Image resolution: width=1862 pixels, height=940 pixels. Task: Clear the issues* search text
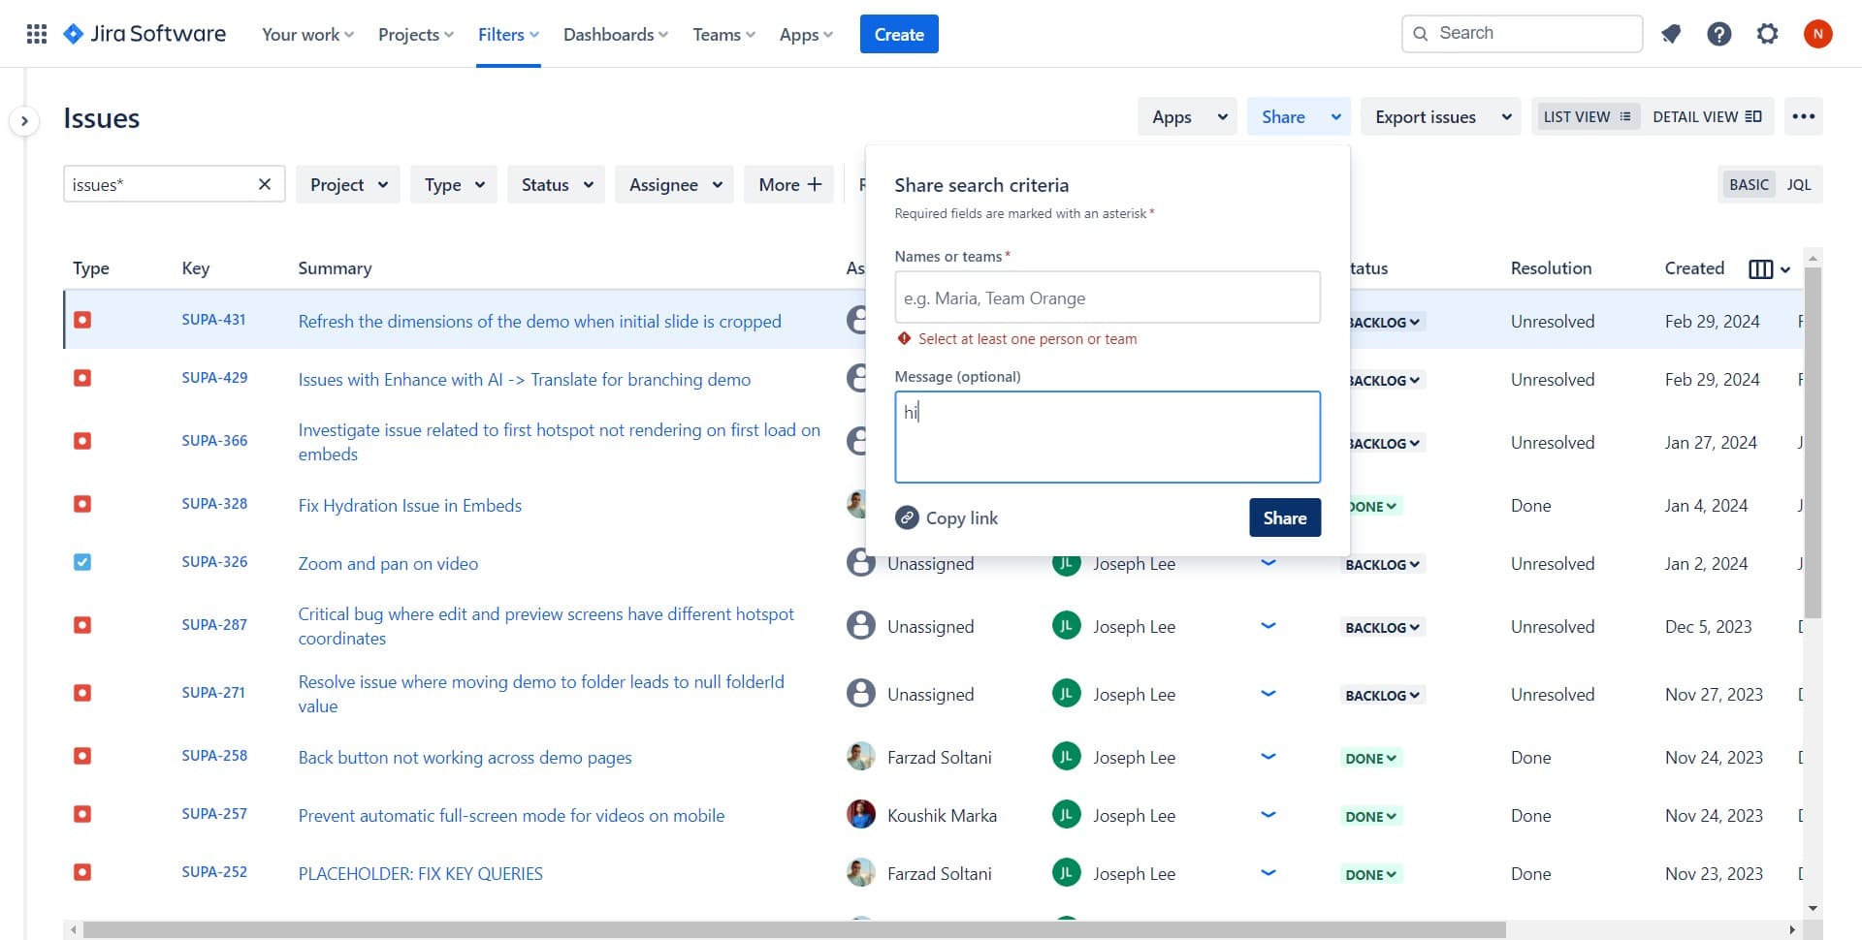[x=264, y=184]
